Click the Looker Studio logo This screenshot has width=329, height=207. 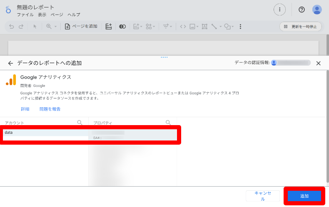8,10
